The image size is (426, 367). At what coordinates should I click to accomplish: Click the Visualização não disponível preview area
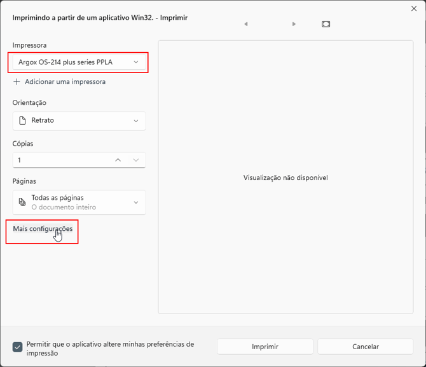click(x=285, y=177)
